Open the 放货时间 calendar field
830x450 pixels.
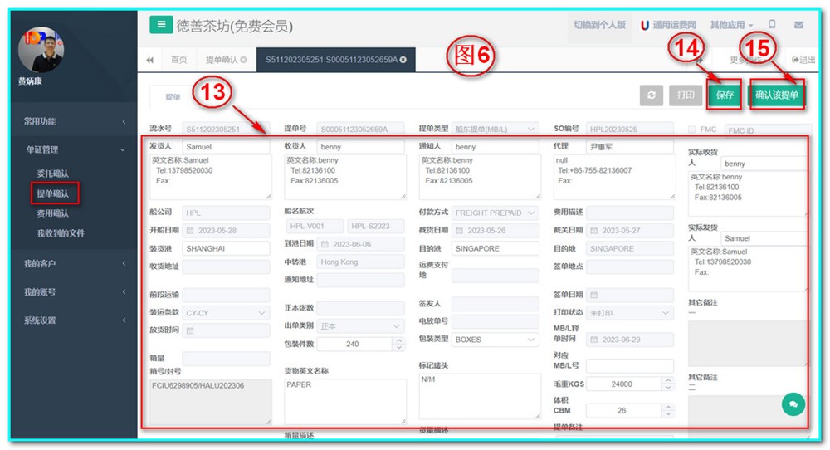click(x=226, y=331)
